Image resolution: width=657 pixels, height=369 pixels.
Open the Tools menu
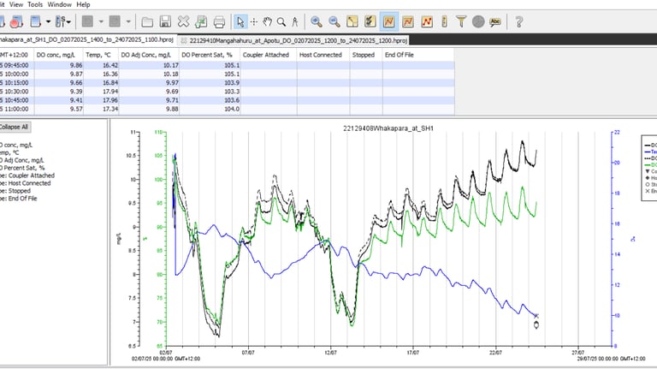35,4
